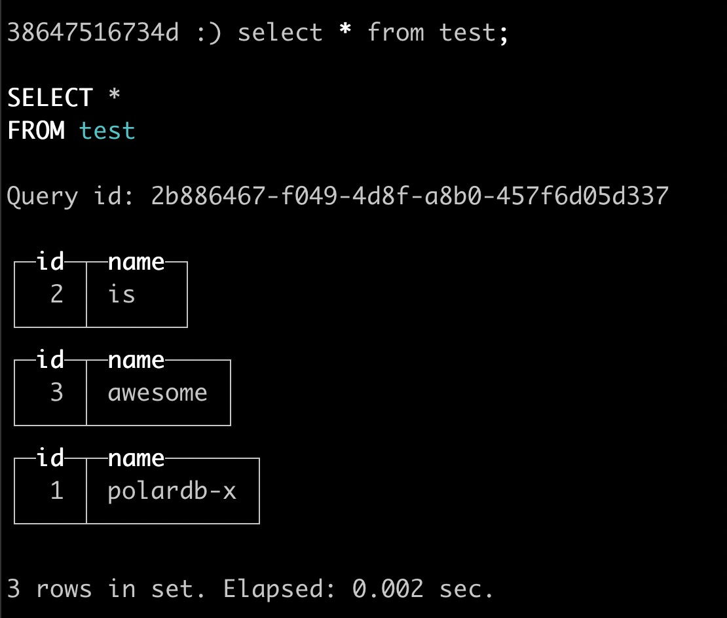Click the smiley prompt symbol
This screenshot has width=727, height=618.
pyautogui.click(x=209, y=33)
